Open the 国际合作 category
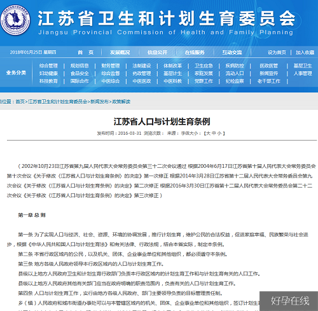318x311 pixels. tap(79, 81)
